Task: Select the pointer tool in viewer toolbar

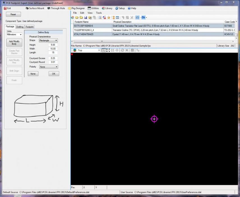Action: coord(104,50)
